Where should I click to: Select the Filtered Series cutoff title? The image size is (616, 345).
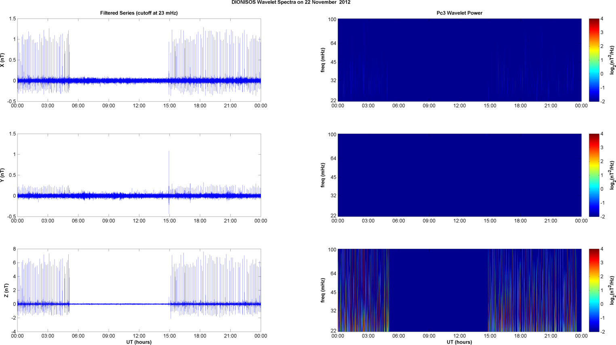139,13
